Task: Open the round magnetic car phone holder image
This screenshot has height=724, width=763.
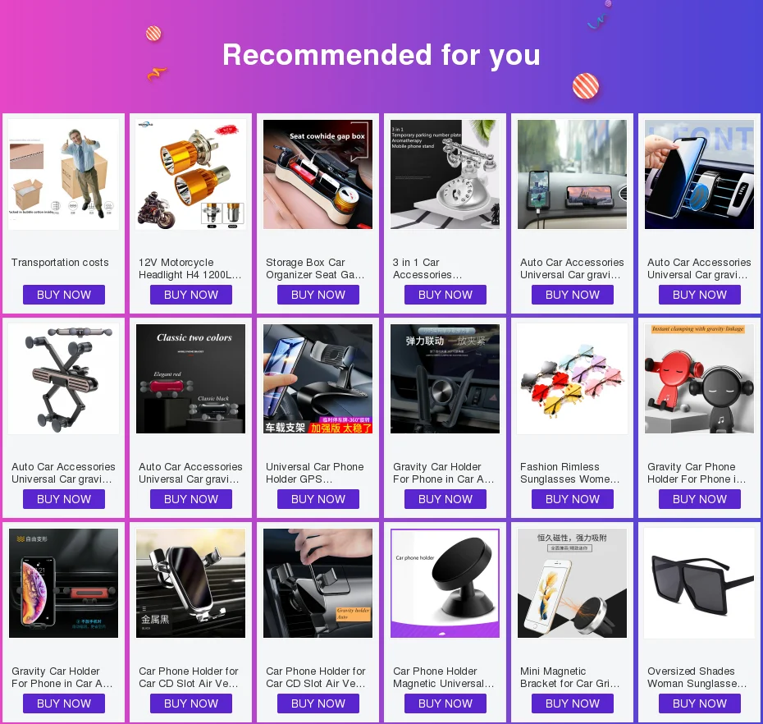Action: tap(445, 584)
